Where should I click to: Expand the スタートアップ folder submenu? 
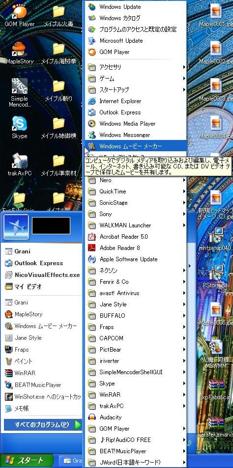(x=136, y=90)
